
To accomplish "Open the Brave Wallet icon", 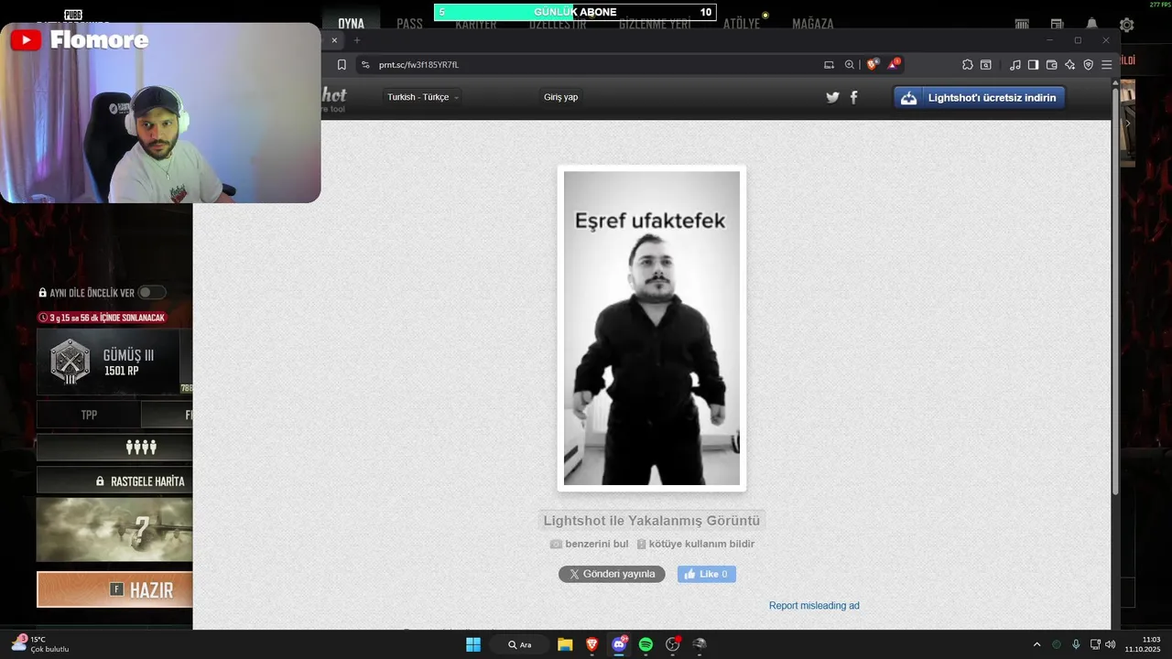I will click(1052, 65).
